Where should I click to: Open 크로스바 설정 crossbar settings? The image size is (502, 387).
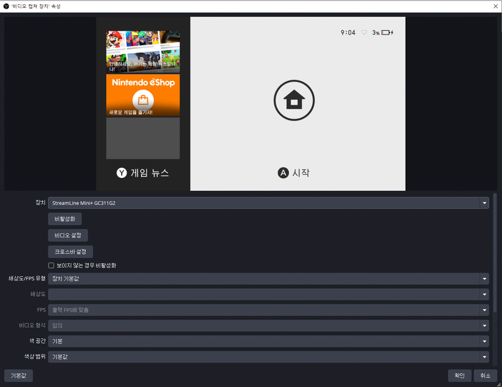tap(71, 252)
